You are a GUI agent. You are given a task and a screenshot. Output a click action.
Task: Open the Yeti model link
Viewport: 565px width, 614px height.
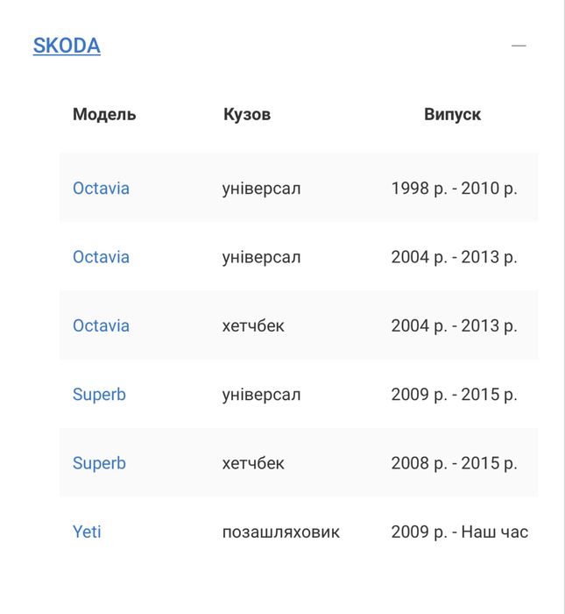click(x=87, y=532)
